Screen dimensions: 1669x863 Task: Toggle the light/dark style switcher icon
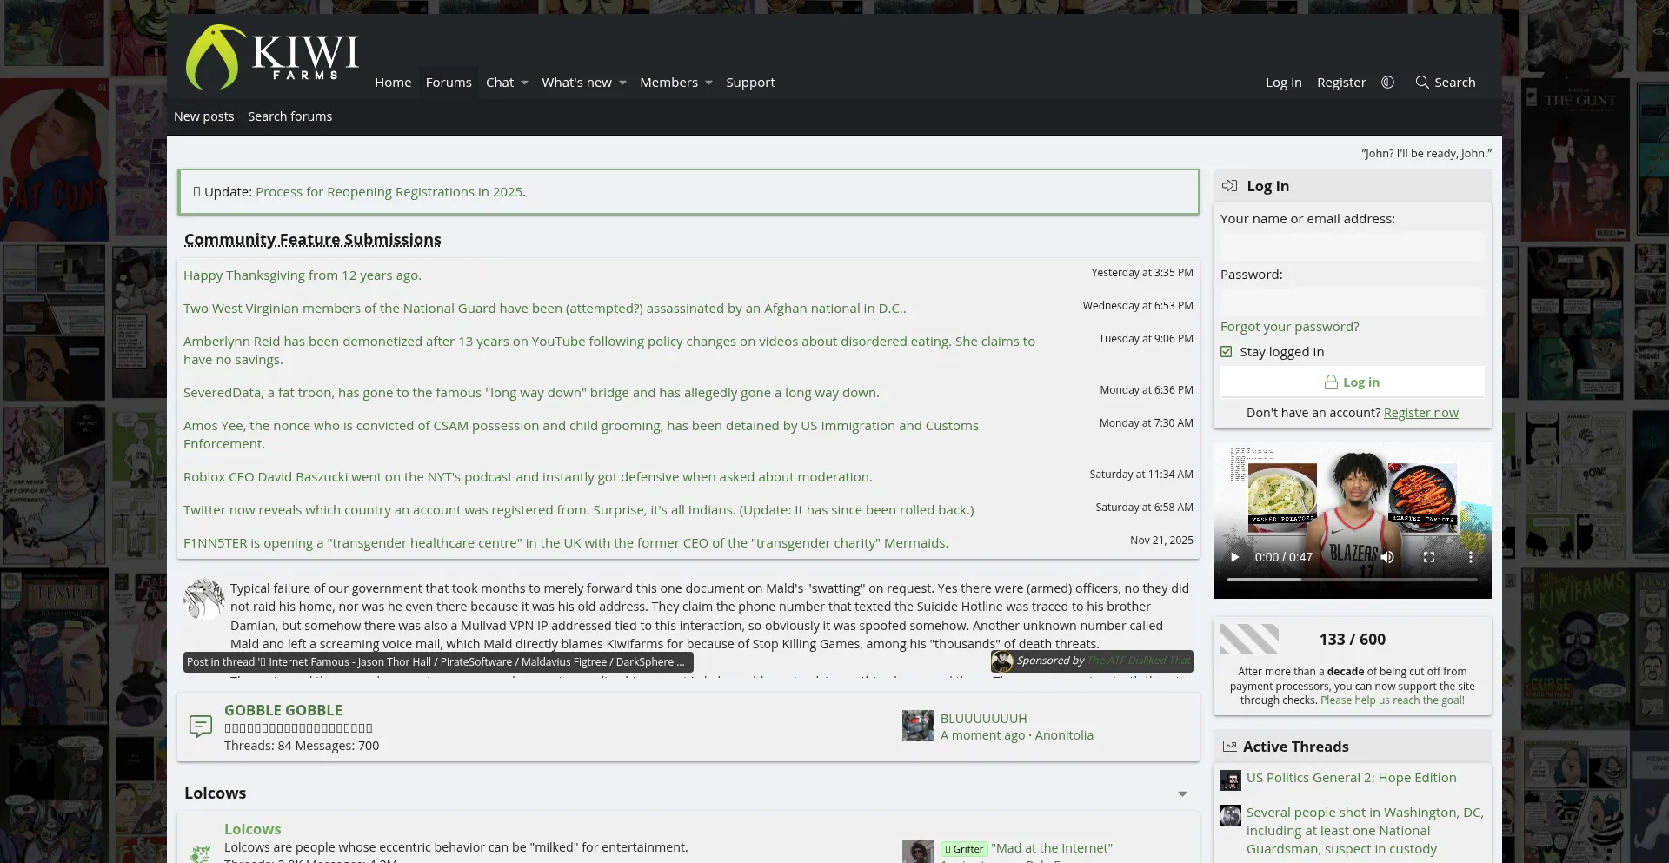coord(1387,83)
